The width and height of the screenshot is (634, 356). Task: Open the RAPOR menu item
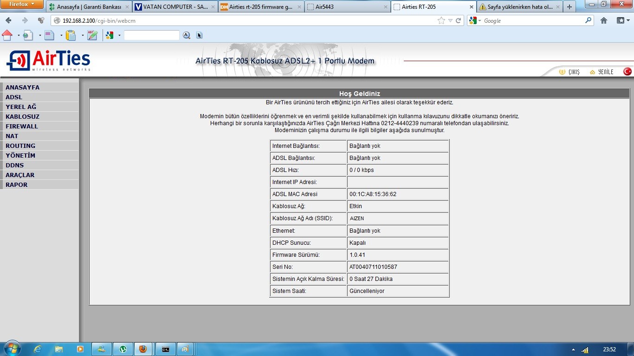click(x=39, y=184)
